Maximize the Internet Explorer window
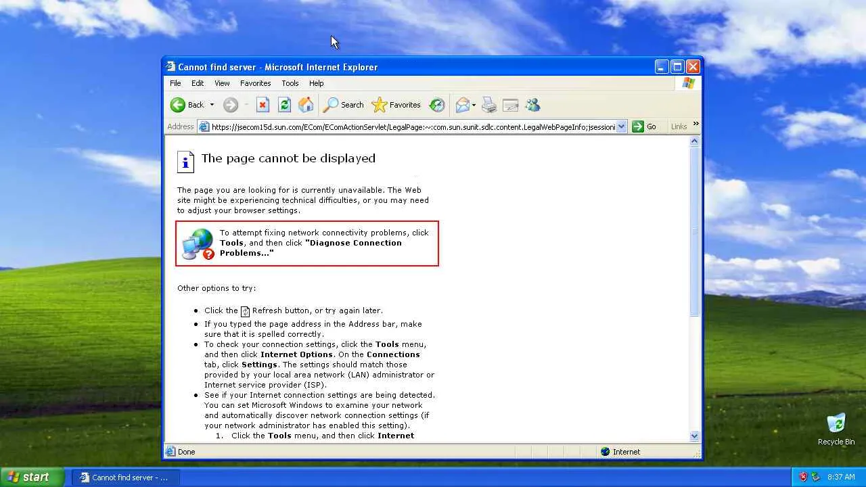The width and height of the screenshot is (866, 487). 677,67
